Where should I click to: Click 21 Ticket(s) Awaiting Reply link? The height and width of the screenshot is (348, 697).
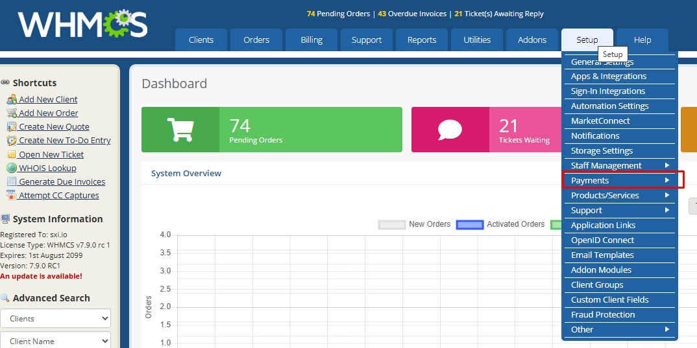499,14
